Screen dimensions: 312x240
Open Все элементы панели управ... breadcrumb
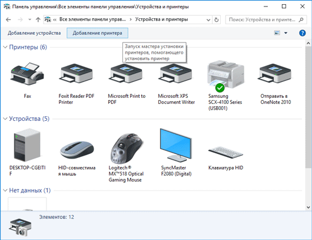click(92, 19)
